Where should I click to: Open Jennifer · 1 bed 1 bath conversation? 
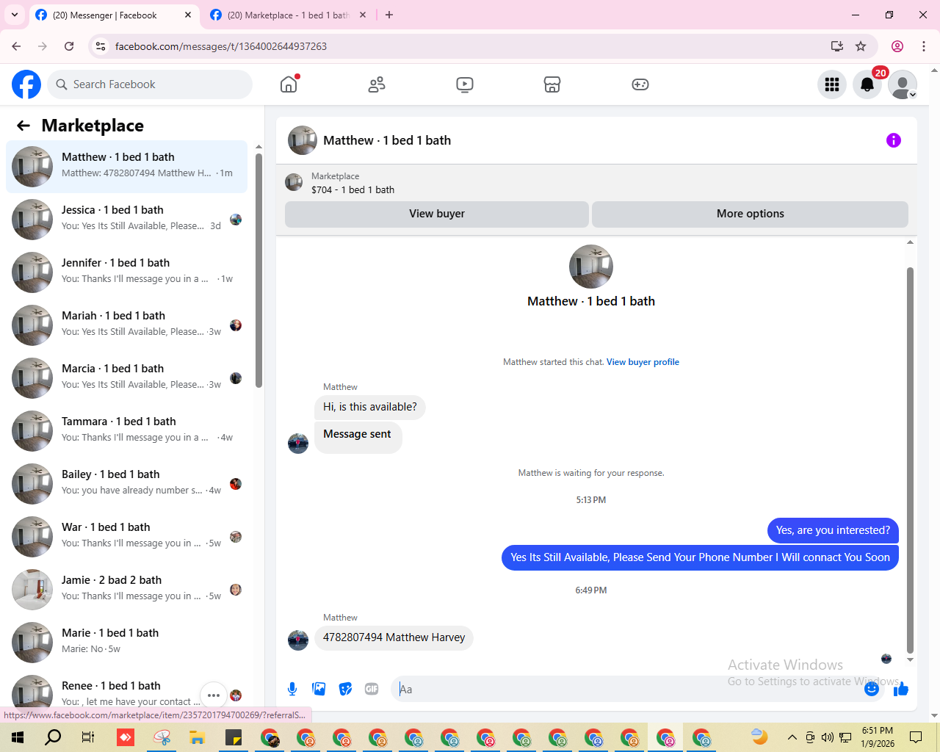(x=126, y=272)
